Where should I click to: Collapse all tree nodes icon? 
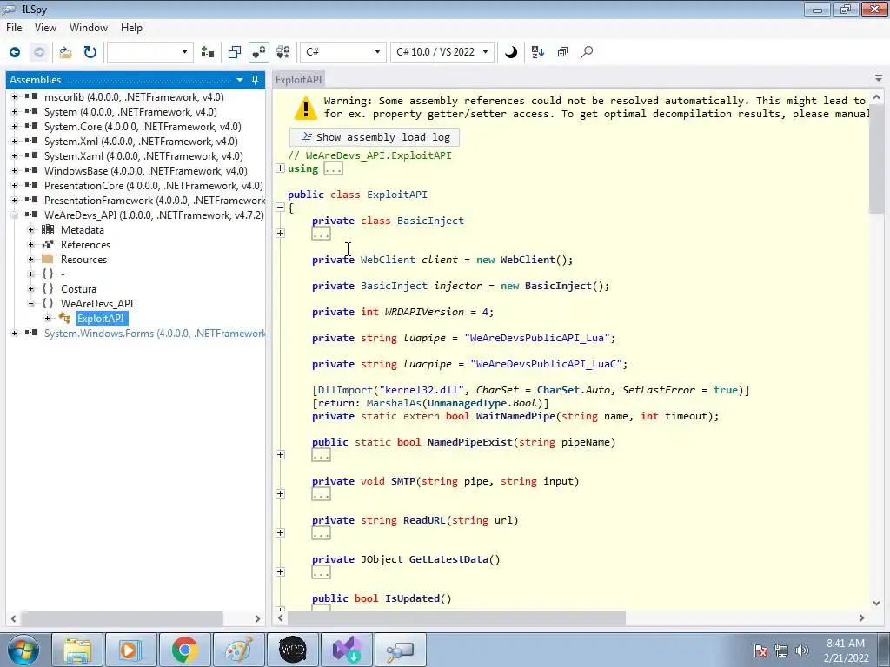562,52
